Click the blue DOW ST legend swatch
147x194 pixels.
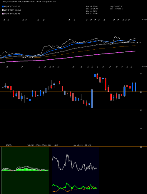pos(3,6)
